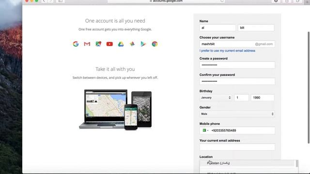Click the Google Photos pinwheel icon
The image size is (310, 174).
132,44
